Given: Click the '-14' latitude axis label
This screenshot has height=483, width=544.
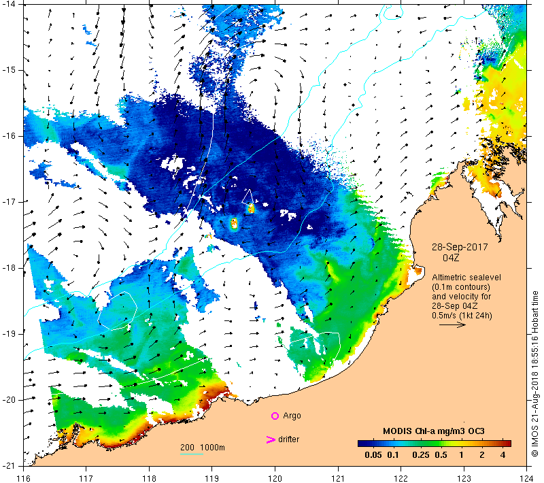Looking at the screenshot, I should [9, 4].
